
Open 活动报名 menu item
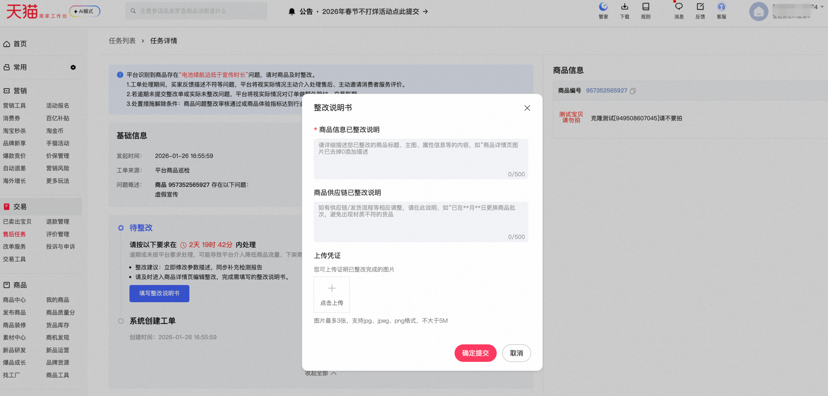click(x=57, y=105)
